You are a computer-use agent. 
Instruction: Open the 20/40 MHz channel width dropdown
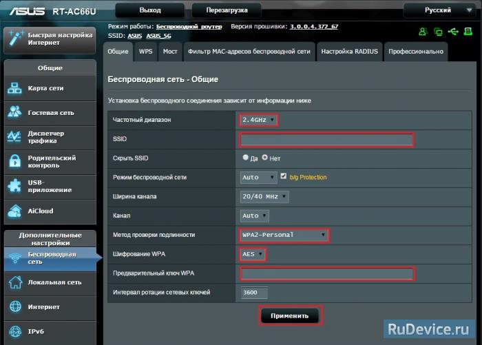pos(264,196)
